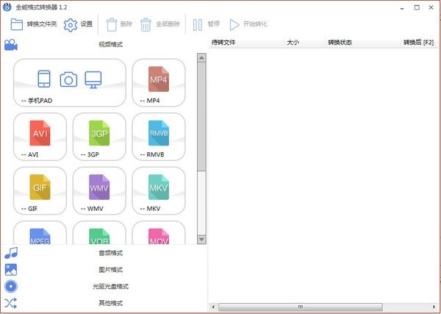Pick the GIF format tile
Screen dimensions: 441x314
pos(40,190)
